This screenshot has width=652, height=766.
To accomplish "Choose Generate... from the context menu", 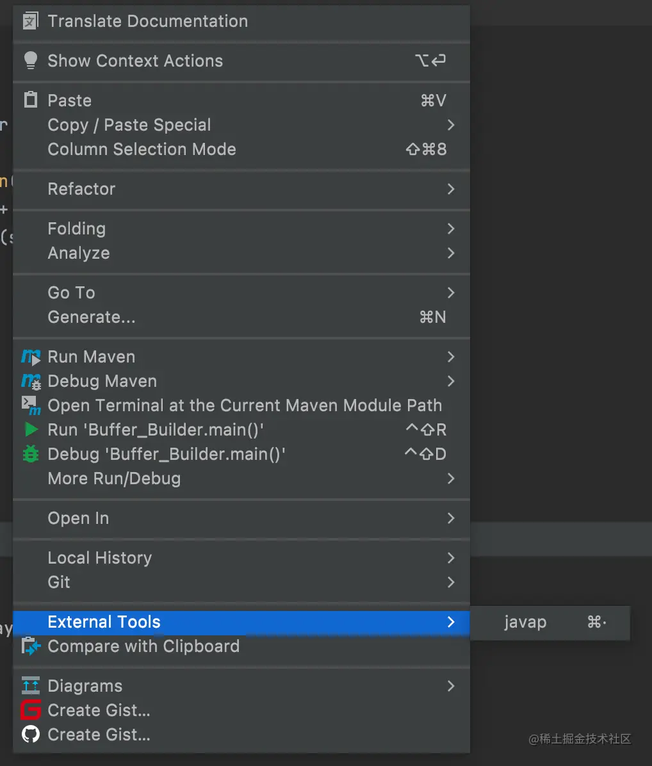I will coord(92,317).
